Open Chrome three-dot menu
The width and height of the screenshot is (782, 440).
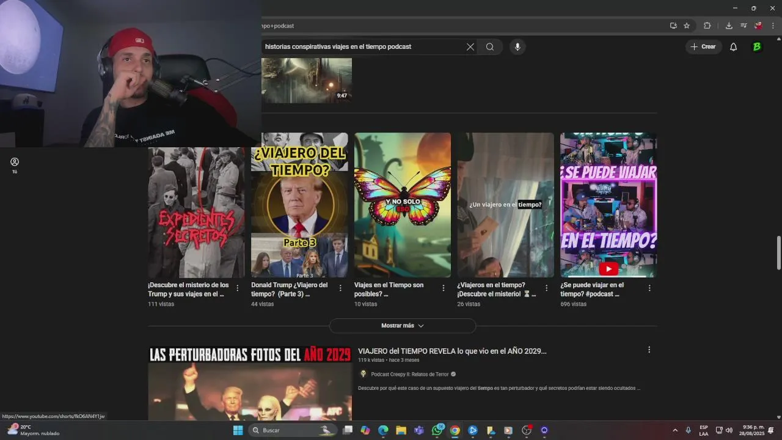tap(773, 26)
